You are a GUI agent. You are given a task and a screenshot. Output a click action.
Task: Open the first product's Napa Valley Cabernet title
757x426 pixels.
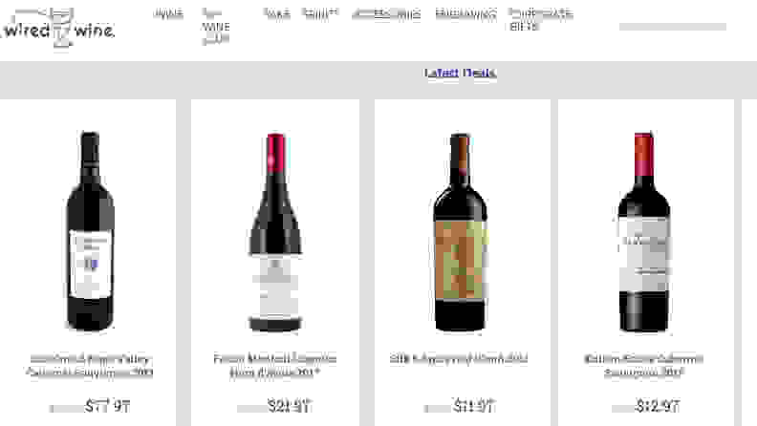[90, 366]
